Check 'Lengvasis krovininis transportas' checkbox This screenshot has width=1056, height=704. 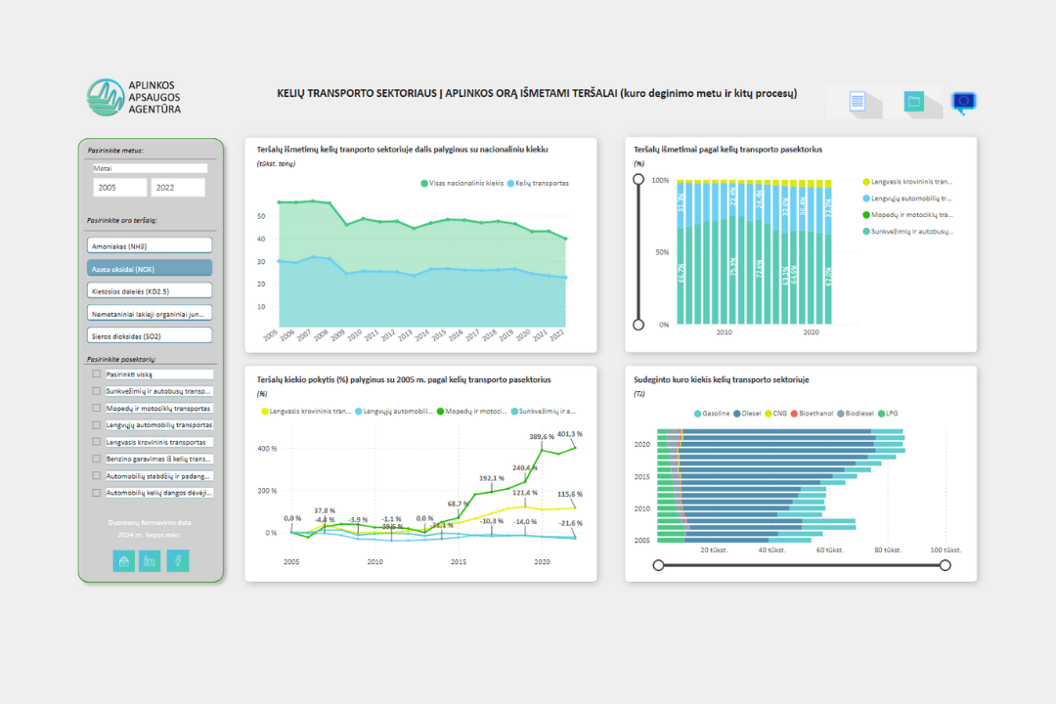(x=96, y=442)
